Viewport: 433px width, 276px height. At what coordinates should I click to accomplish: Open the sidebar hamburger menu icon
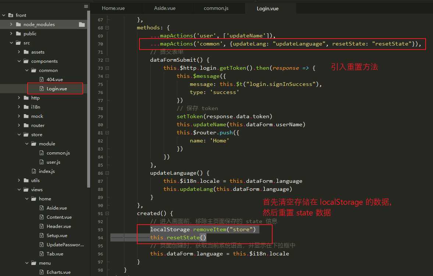click(x=86, y=6)
